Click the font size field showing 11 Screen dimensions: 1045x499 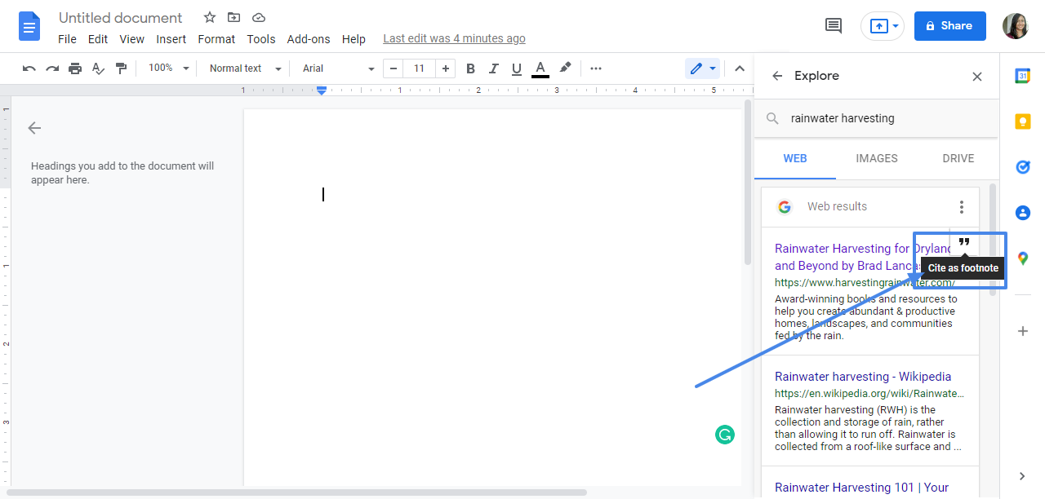(x=419, y=68)
